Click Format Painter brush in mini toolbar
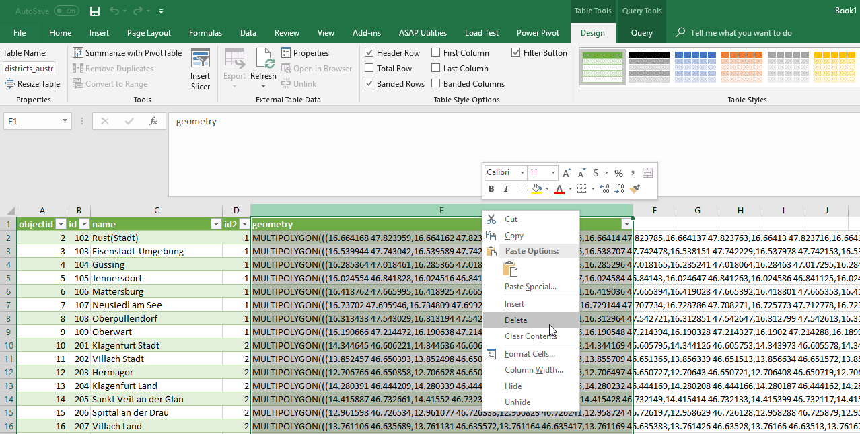The image size is (860, 434). point(635,189)
